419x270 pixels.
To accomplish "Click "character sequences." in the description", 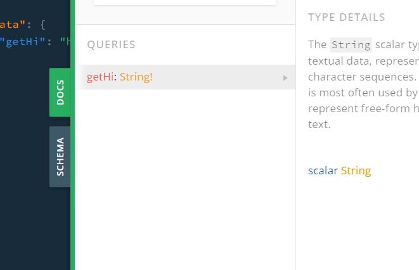I will (362, 77).
